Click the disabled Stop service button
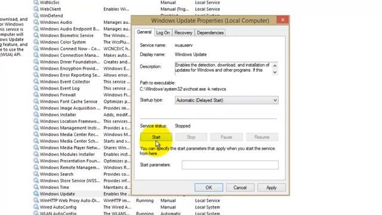This screenshot has height=215, width=382. click(191, 137)
